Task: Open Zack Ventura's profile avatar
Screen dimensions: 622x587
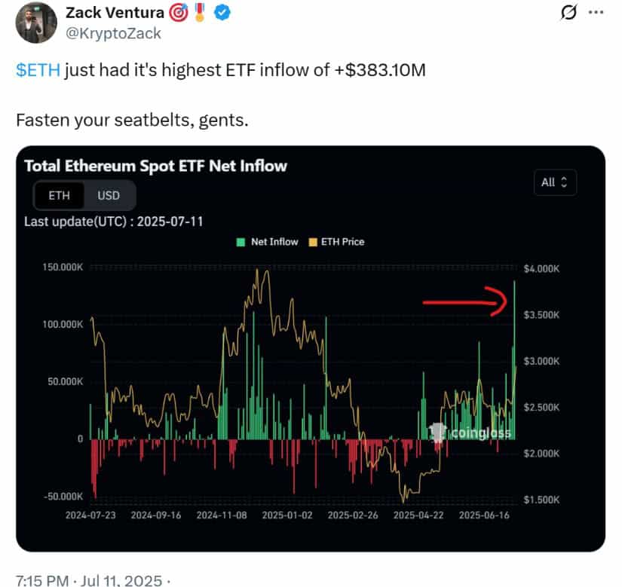Action: pyautogui.click(x=36, y=23)
